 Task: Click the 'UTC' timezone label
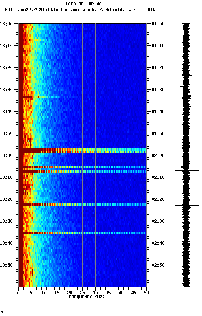[x=151, y=10]
